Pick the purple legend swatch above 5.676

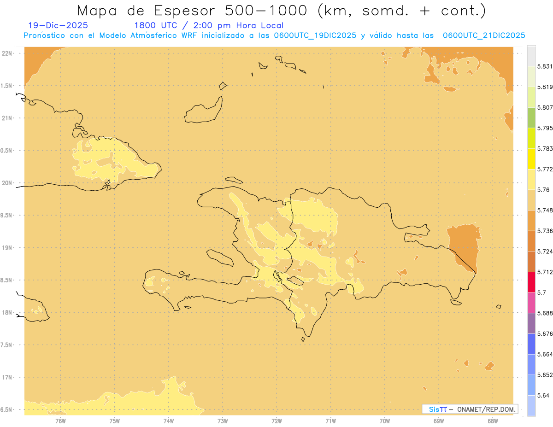[x=531, y=323]
